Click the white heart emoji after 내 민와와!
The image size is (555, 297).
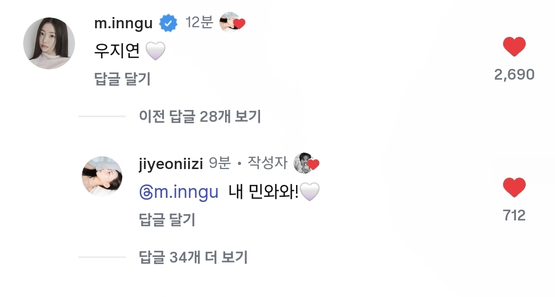309,192
